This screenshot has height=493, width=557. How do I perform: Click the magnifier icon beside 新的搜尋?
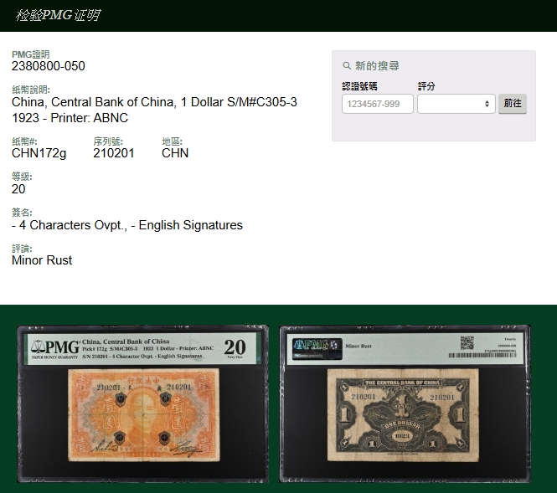(x=347, y=66)
